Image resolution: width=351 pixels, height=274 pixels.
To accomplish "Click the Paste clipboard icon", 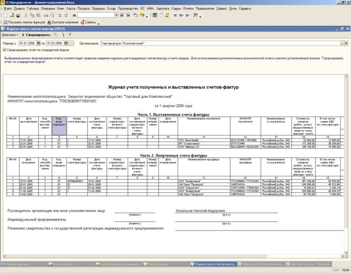I will (38, 15).
